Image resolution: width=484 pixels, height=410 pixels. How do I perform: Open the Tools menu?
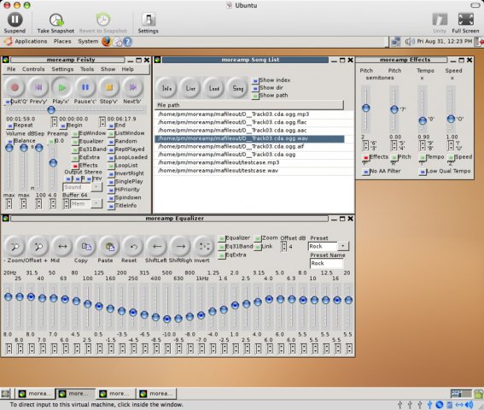(87, 69)
